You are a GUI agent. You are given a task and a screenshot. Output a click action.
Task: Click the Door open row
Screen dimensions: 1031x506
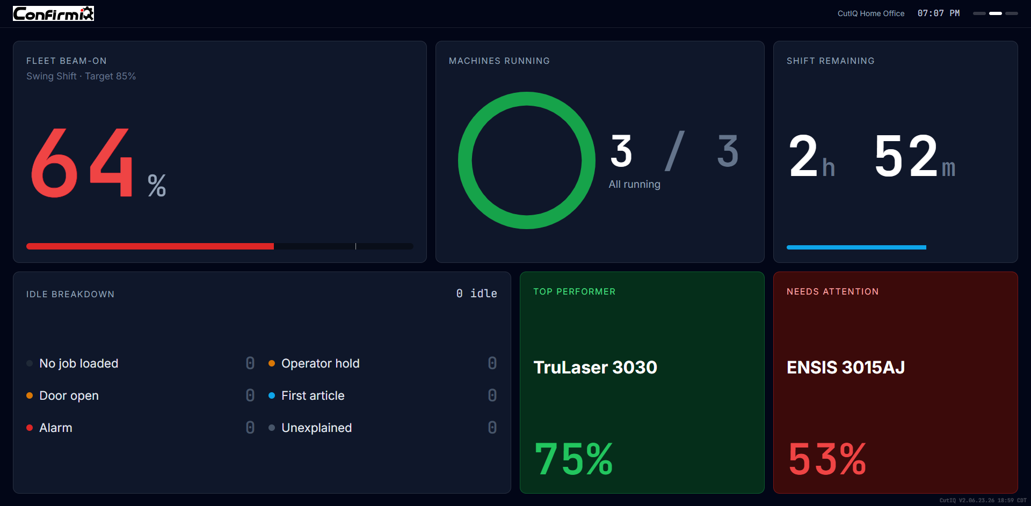[x=141, y=395]
